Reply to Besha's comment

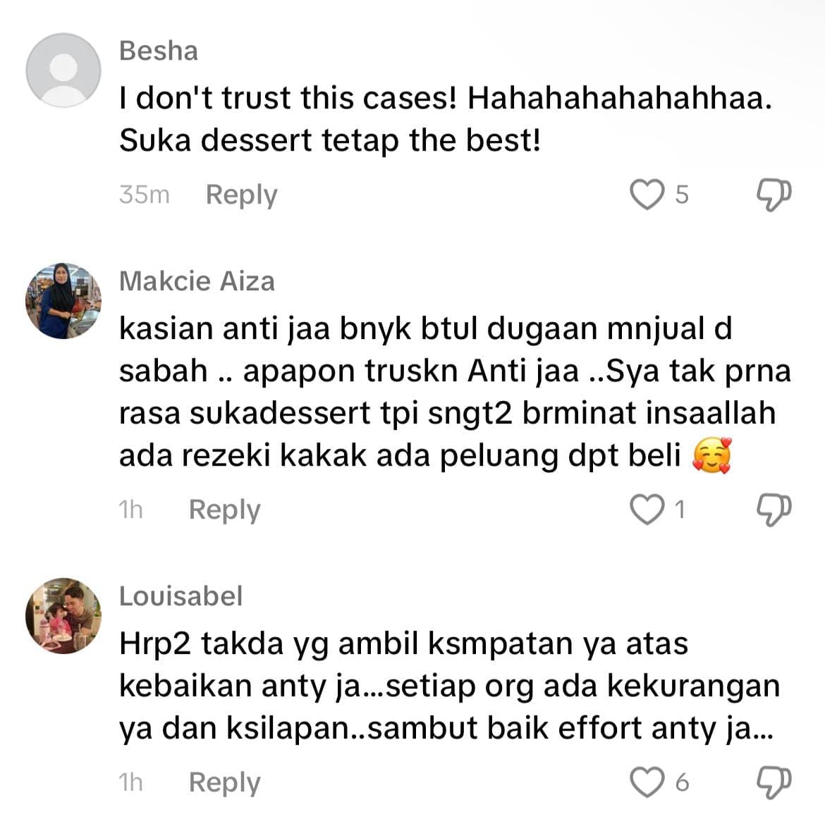pyautogui.click(x=241, y=195)
